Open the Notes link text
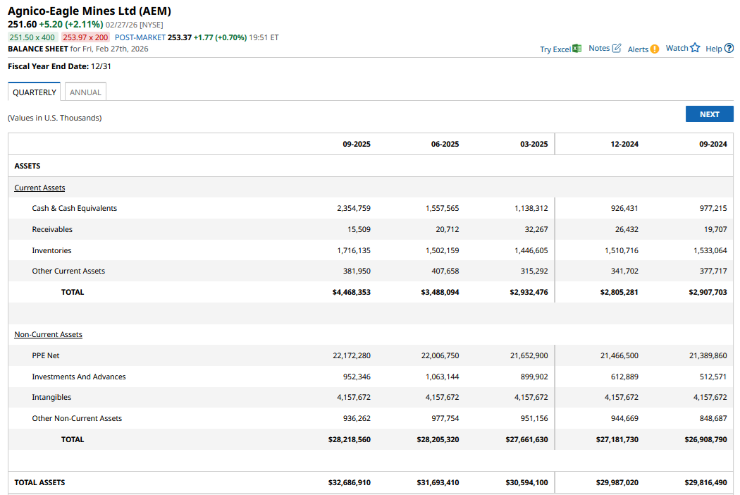This screenshot has height=495, width=740. tap(599, 48)
